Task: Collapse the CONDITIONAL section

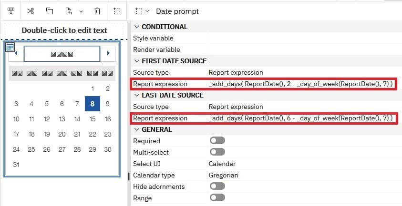Action: click(137, 27)
